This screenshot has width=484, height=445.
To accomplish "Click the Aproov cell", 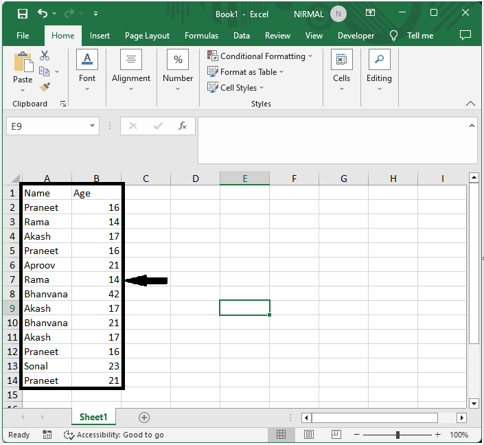I will tap(46, 265).
